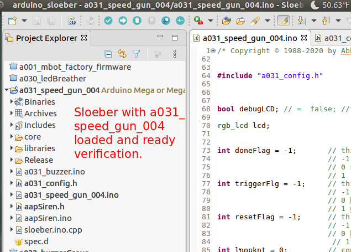Click the Collapse All icon in Project Explorer

click(108, 54)
